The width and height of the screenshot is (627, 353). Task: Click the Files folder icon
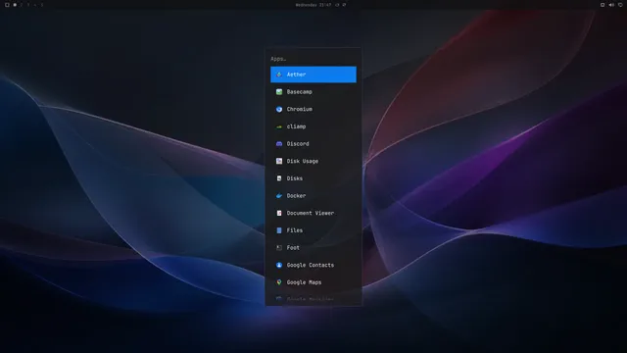[279, 230]
